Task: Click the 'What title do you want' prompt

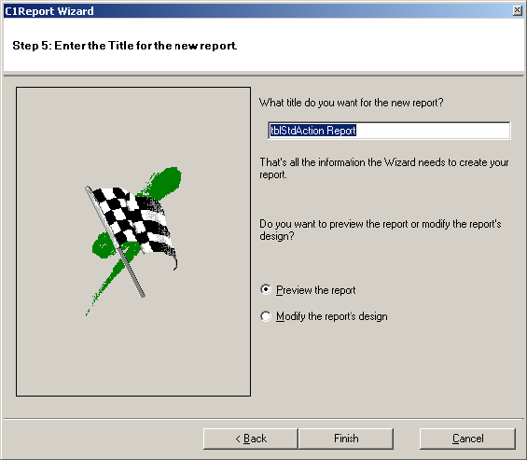Action: pyautogui.click(x=352, y=103)
